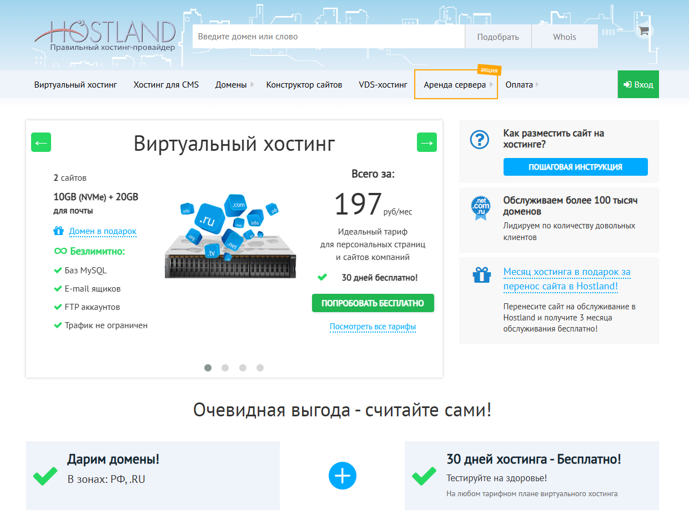Click the infinity icon next to Безлимитно

click(x=60, y=251)
